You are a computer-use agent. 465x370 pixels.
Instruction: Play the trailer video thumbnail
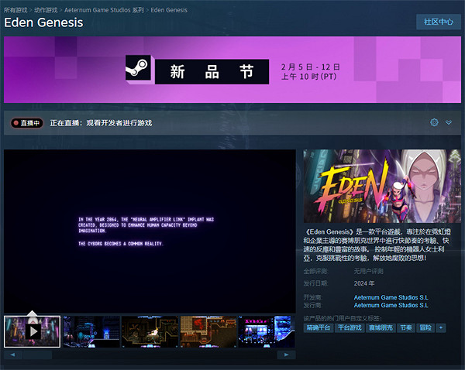33,331
